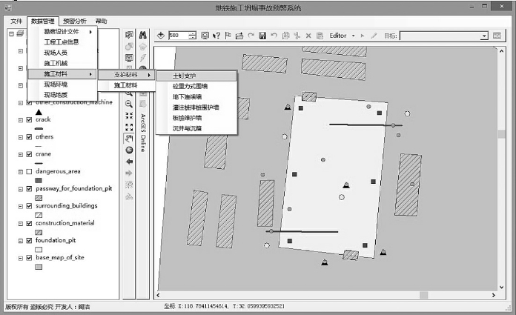This screenshot has height=315, width=516.
Task: Click the scissors cut icon
Action: point(297,36)
